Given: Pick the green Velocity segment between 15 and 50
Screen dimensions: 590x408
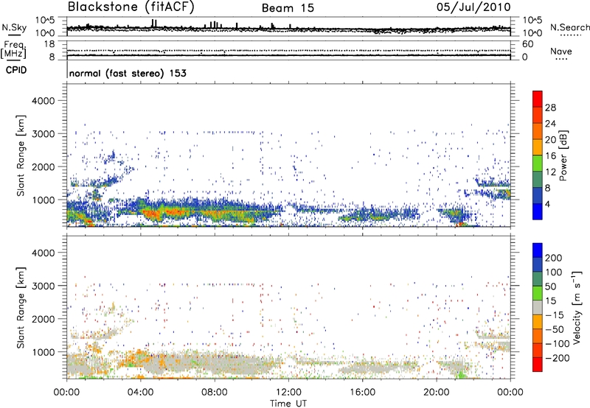Looking at the screenshot, I should [538, 293].
